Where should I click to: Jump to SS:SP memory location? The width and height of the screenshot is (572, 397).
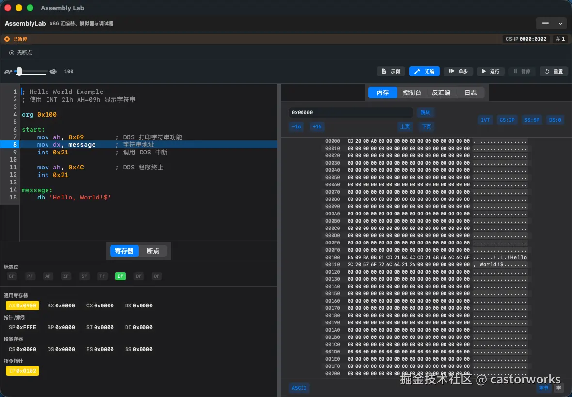click(x=532, y=120)
